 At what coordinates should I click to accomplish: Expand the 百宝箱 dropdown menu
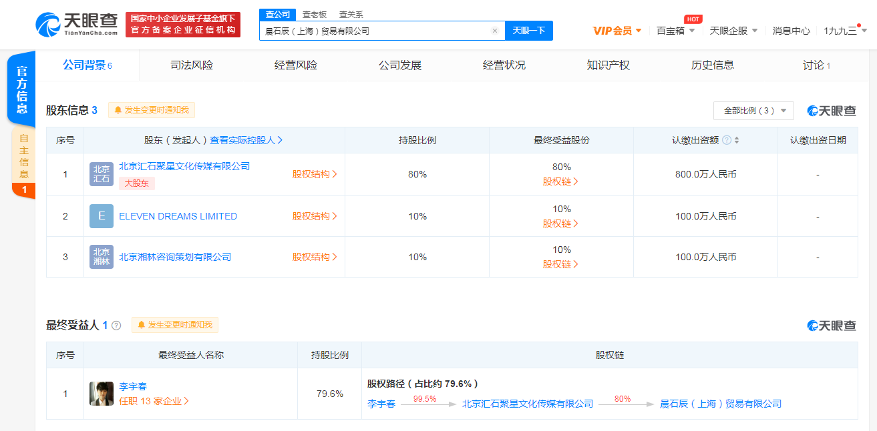click(x=675, y=31)
